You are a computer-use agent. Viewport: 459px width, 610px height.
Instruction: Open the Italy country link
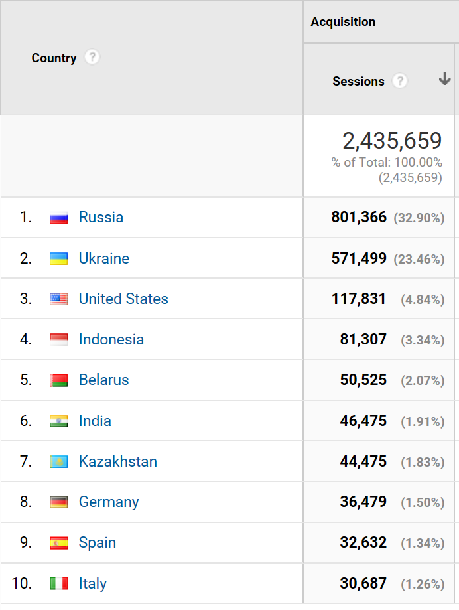[93, 583]
